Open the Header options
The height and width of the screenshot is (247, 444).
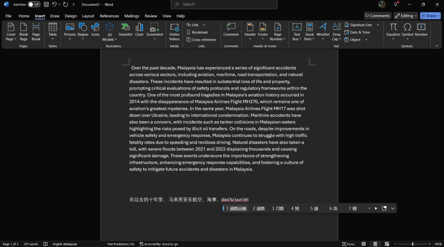coord(250,31)
